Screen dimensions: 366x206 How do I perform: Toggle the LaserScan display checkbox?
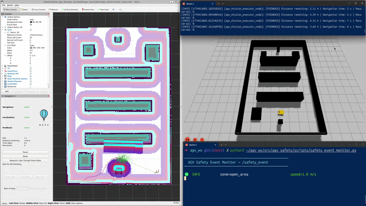[31, 71]
